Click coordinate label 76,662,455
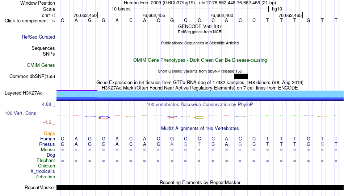 click(x=154, y=15)
